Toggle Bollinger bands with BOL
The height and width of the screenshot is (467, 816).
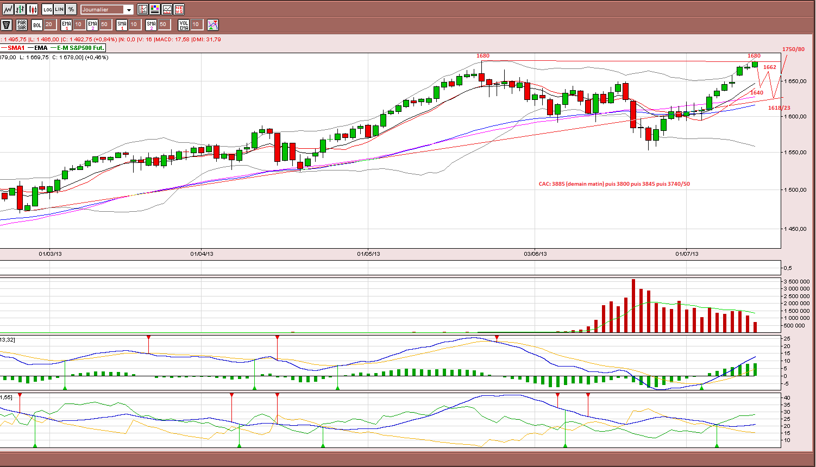[x=37, y=24]
